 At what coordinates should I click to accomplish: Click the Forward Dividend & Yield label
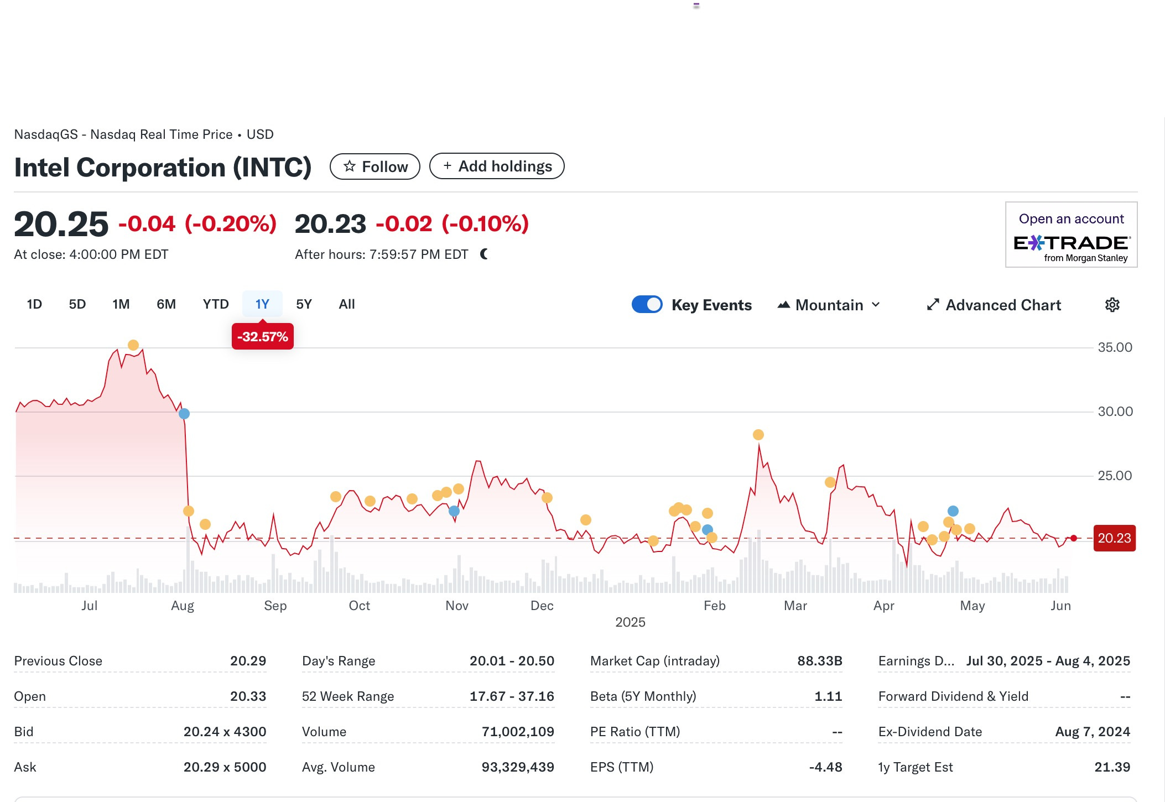(x=953, y=696)
